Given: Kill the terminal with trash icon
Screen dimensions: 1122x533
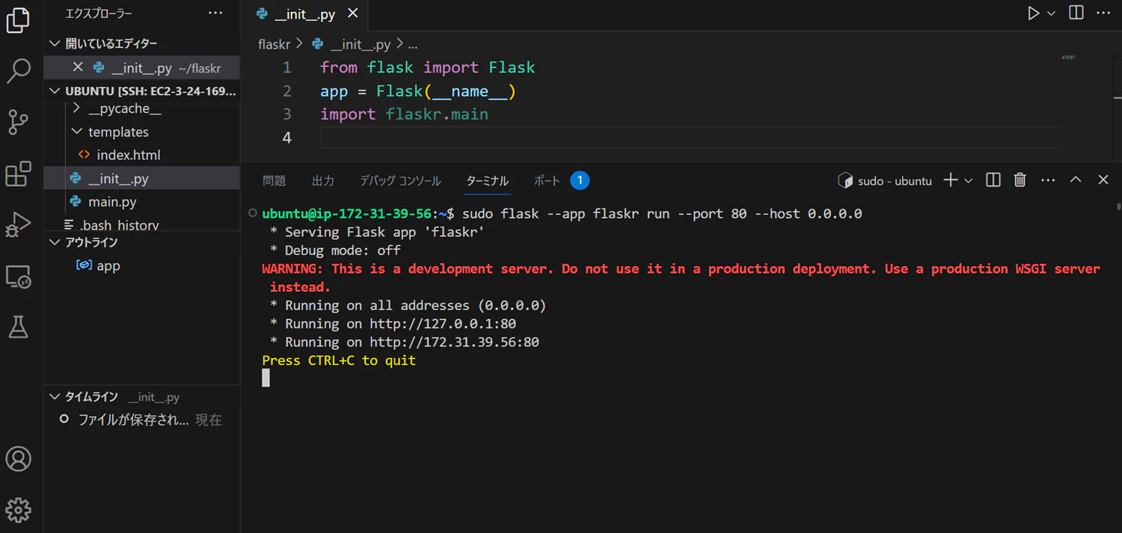Looking at the screenshot, I should [1020, 180].
